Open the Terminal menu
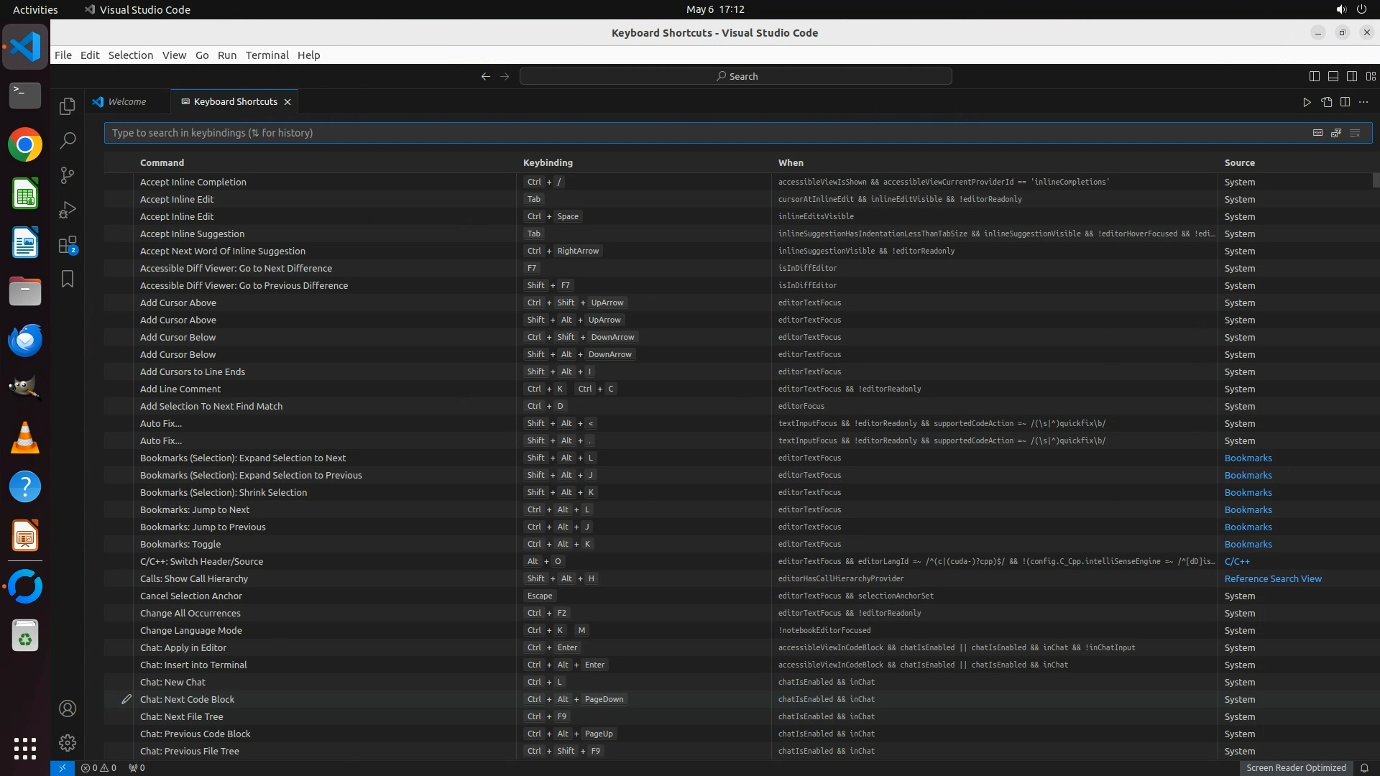The width and height of the screenshot is (1380, 776). click(x=267, y=55)
